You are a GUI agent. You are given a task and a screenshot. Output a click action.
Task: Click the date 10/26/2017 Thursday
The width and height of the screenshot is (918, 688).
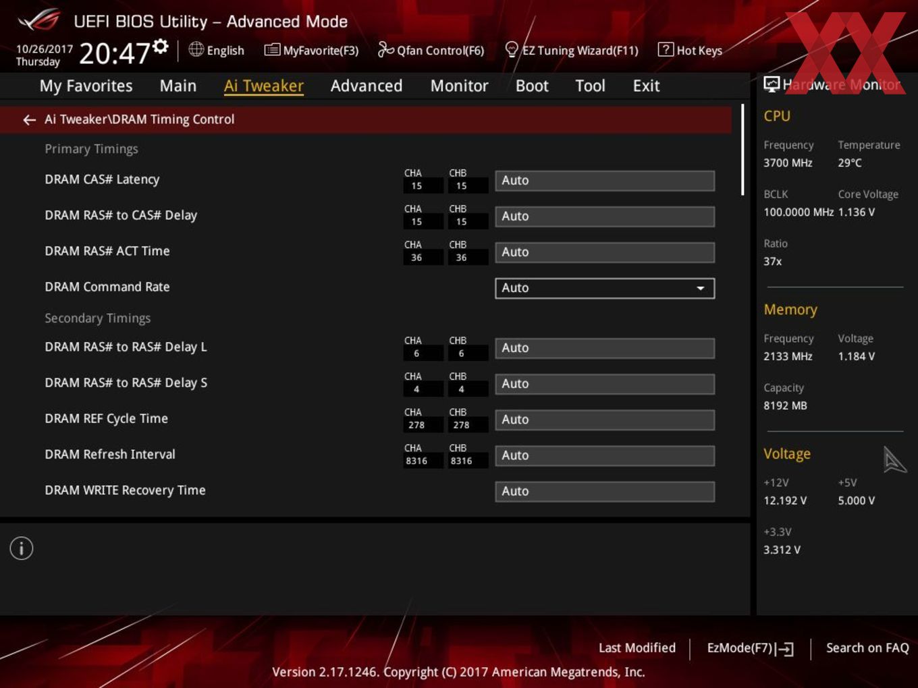[x=44, y=55]
